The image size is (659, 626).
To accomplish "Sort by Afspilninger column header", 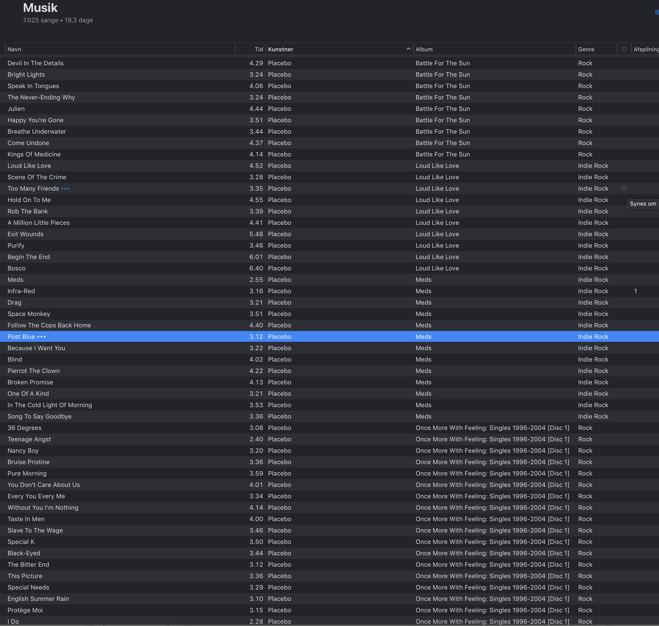I will point(646,49).
